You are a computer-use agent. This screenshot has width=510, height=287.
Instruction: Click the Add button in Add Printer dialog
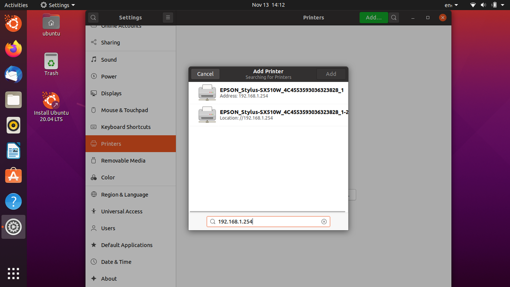click(x=331, y=74)
